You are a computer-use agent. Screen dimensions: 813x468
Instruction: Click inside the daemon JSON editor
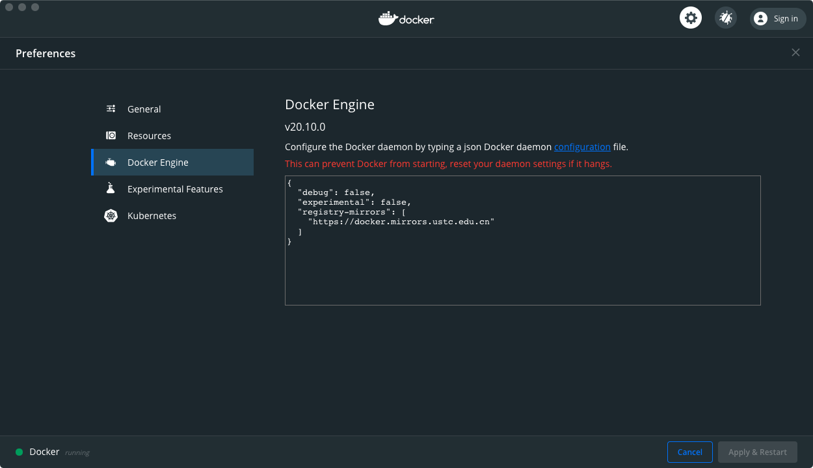(523, 240)
